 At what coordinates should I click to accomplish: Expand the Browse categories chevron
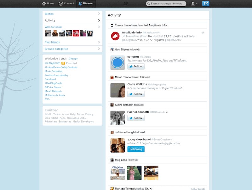(x=99, y=49)
